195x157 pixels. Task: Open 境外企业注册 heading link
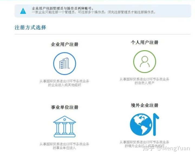(145, 105)
